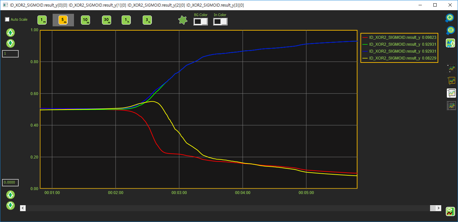Click the zoom in magnifier icon
The image size is (458, 222).
pyautogui.click(x=450, y=18)
